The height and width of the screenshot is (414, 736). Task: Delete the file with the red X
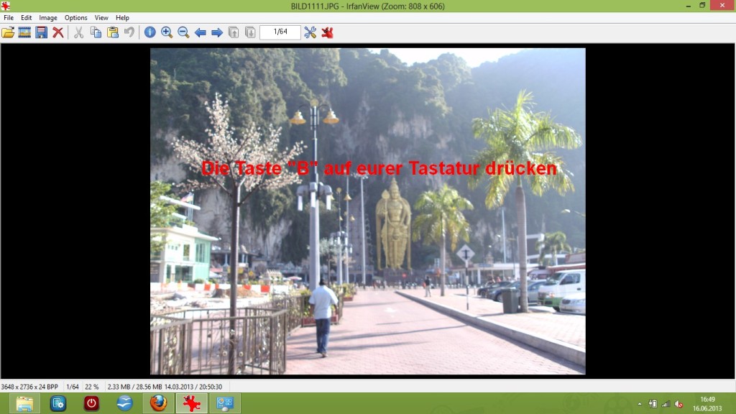click(x=58, y=32)
